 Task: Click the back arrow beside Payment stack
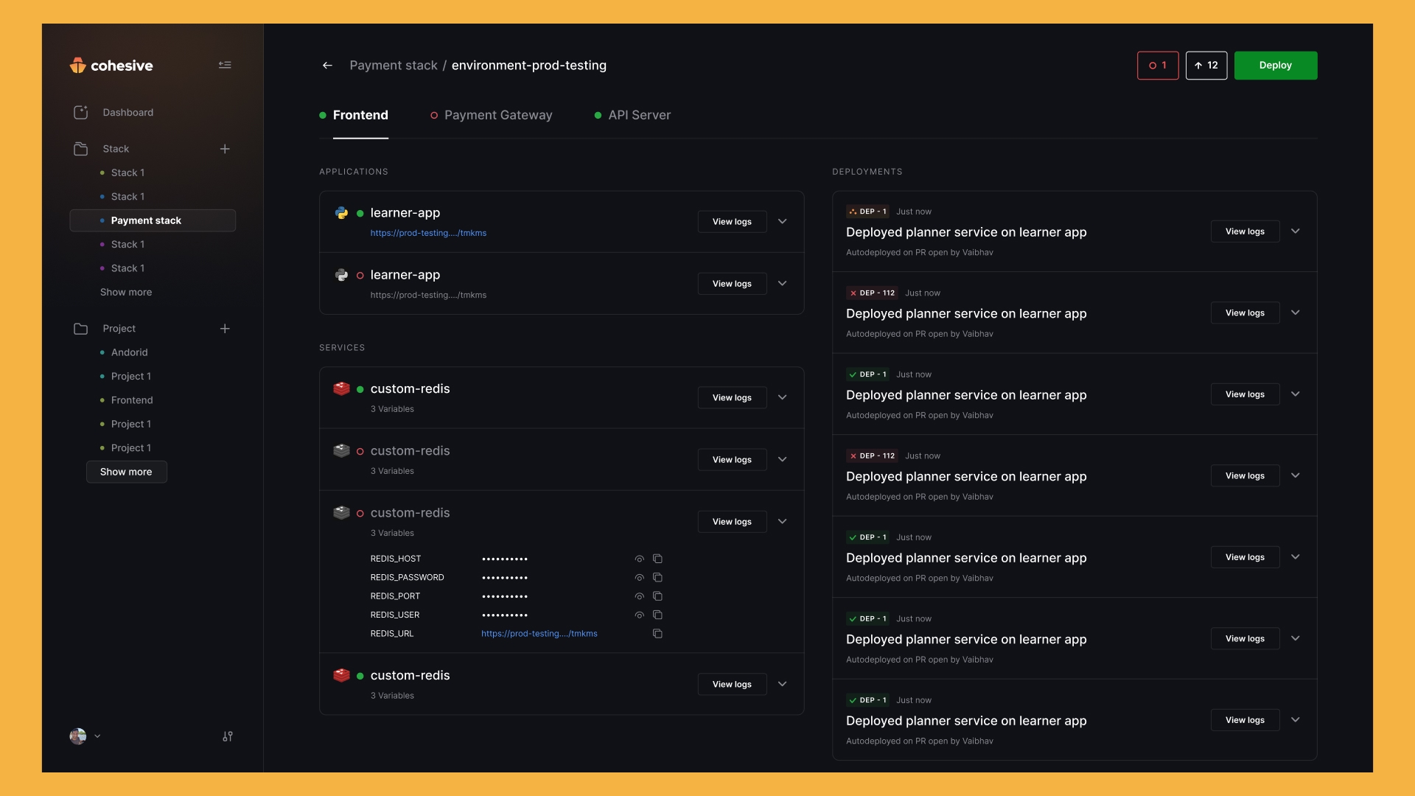[x=327, y=66]
